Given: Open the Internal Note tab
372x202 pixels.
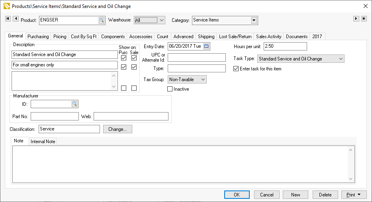Looking at the screenshot, I should tap(43, 142).
